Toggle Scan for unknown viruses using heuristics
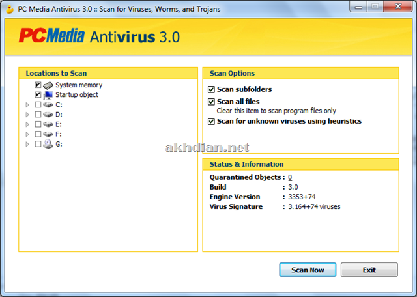This screenshot has width=417, height=297. (211, 121)
